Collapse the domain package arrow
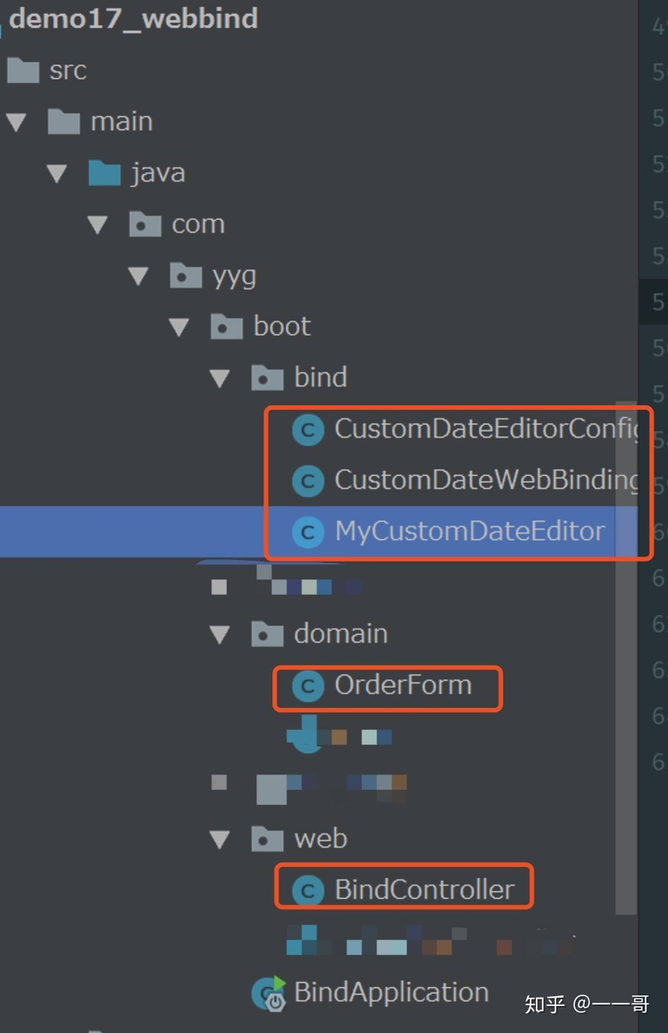 tap(220, 634)
